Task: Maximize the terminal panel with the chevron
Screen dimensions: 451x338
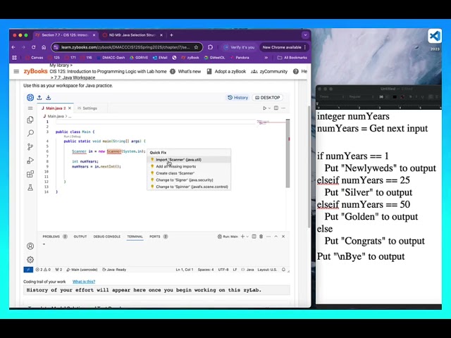Action: point(276,237)
